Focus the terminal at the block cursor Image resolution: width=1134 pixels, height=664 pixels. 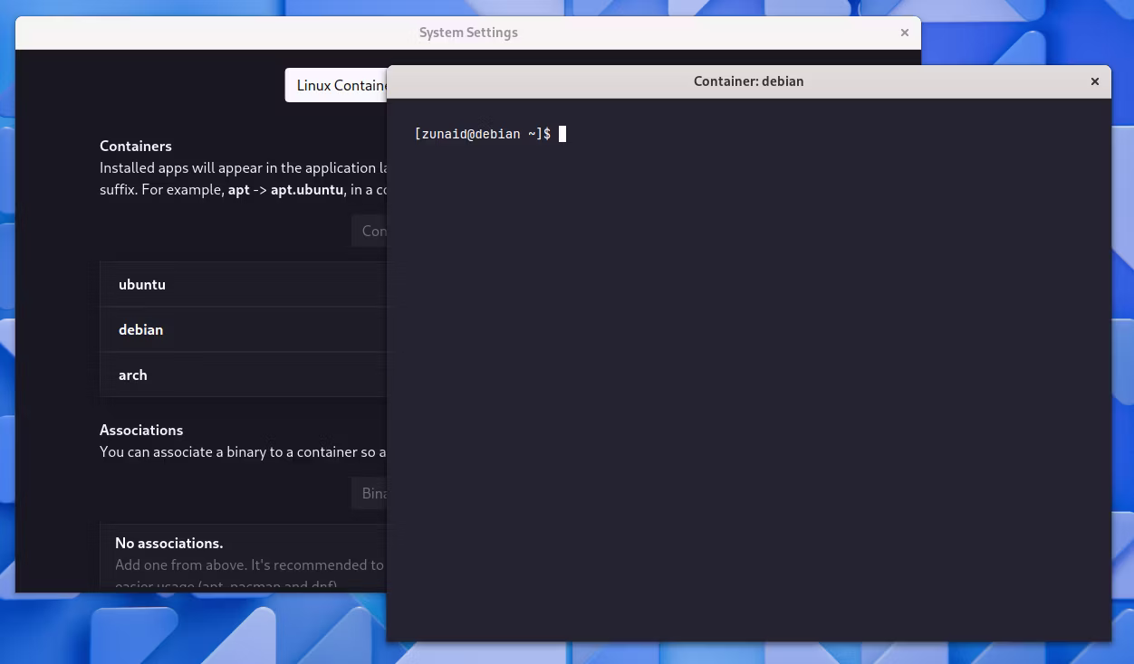562,134
